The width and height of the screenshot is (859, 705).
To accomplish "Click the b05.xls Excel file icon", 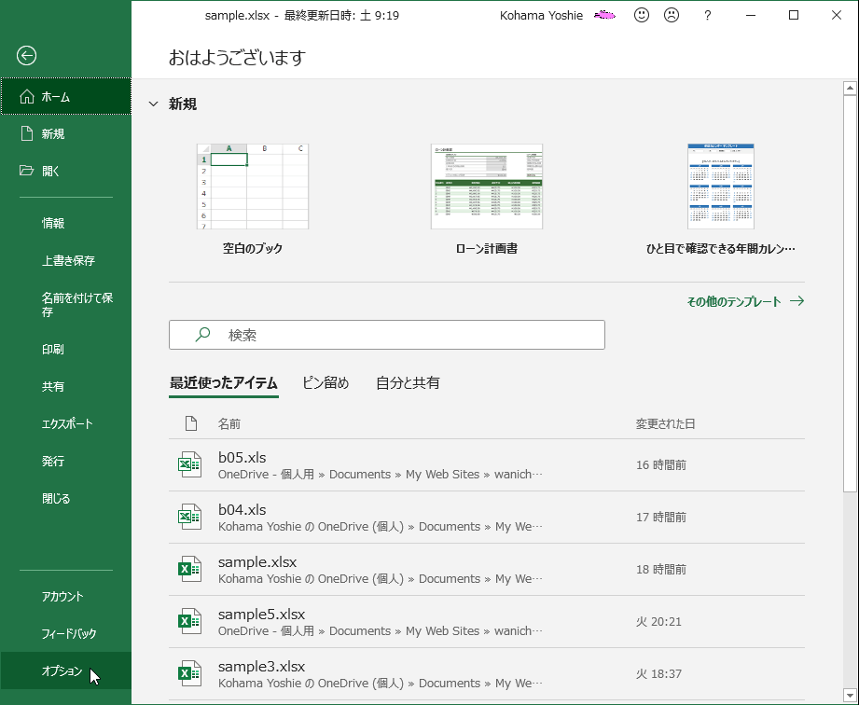I will pyautogui.click(x=189, y=464).
